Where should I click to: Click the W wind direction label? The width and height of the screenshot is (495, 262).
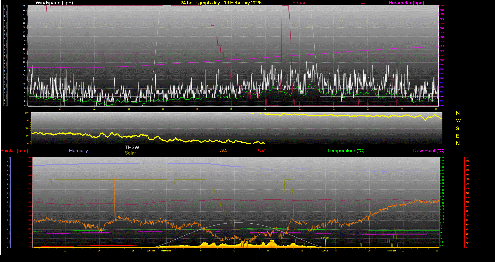[x=458, y=121]
